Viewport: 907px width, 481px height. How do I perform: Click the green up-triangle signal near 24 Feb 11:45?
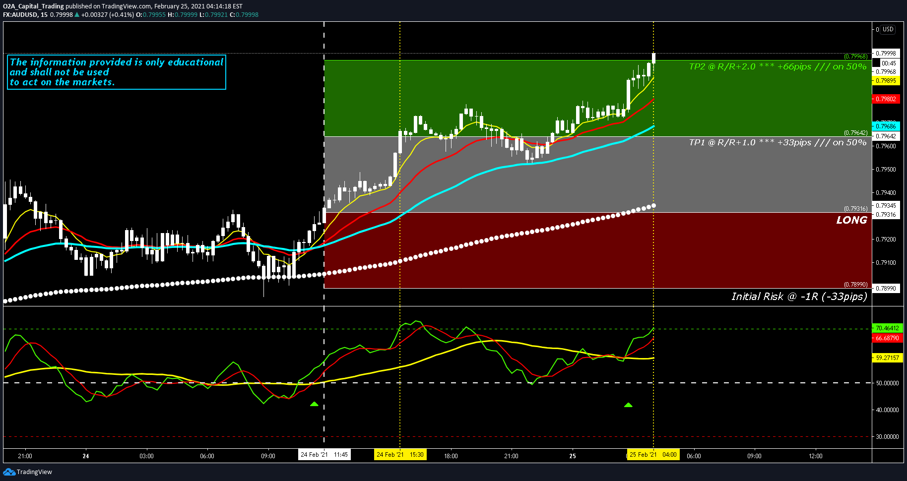pyautogui.click(x=314, y=404)
